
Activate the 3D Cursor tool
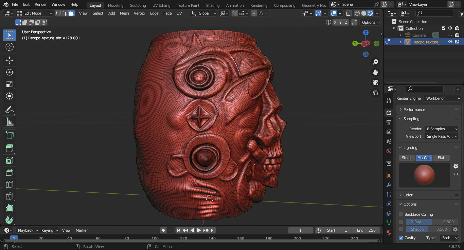[10, 47]
